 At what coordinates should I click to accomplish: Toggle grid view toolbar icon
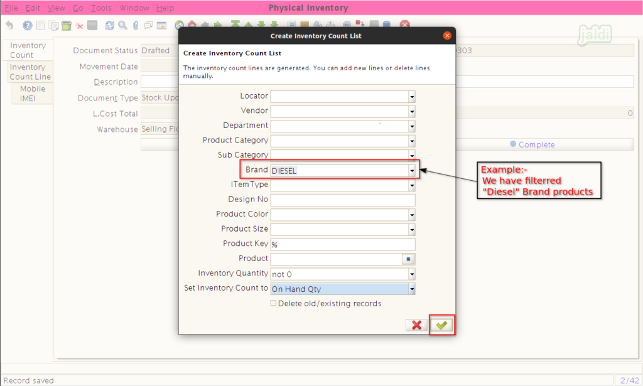161,25
